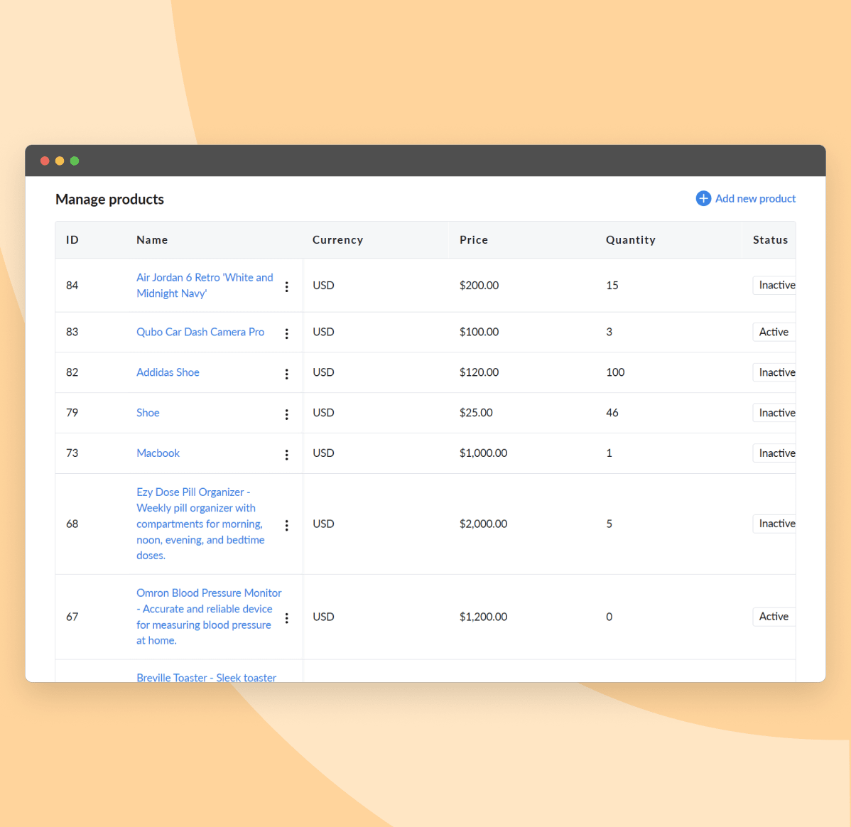Click the ID column header
Viewport: 851px width, 827px height.
tap(72, 240)
